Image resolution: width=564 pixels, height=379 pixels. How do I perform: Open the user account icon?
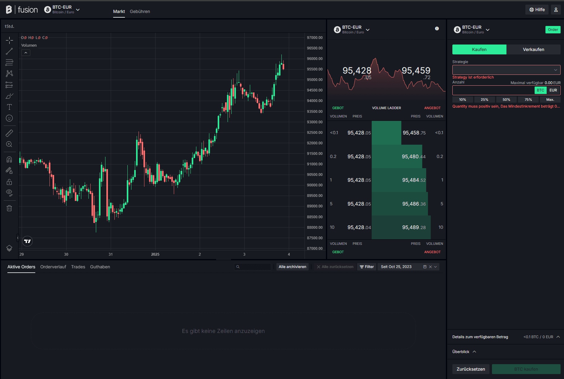556,10
